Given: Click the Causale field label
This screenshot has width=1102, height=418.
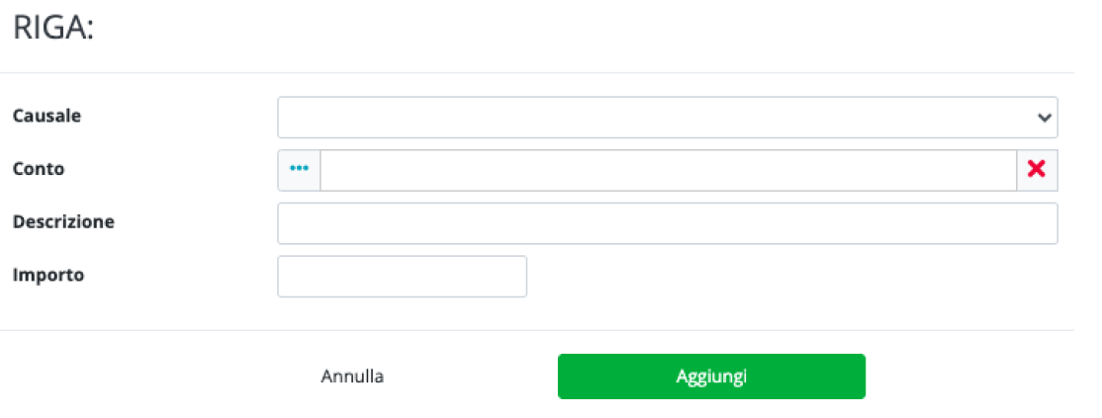Looking at the screenshot, I should (46, 116).
